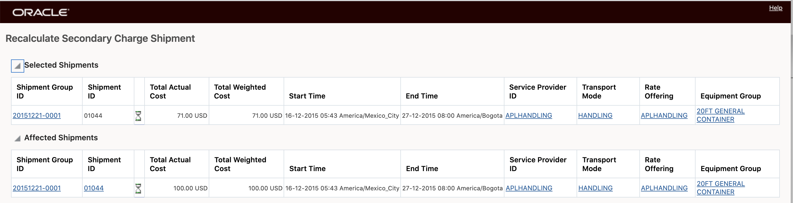This screenshot has height=203, width=793.
Task: Open shipment group 20151221-0001 in Affected Shipments
Action: [37, 188]
